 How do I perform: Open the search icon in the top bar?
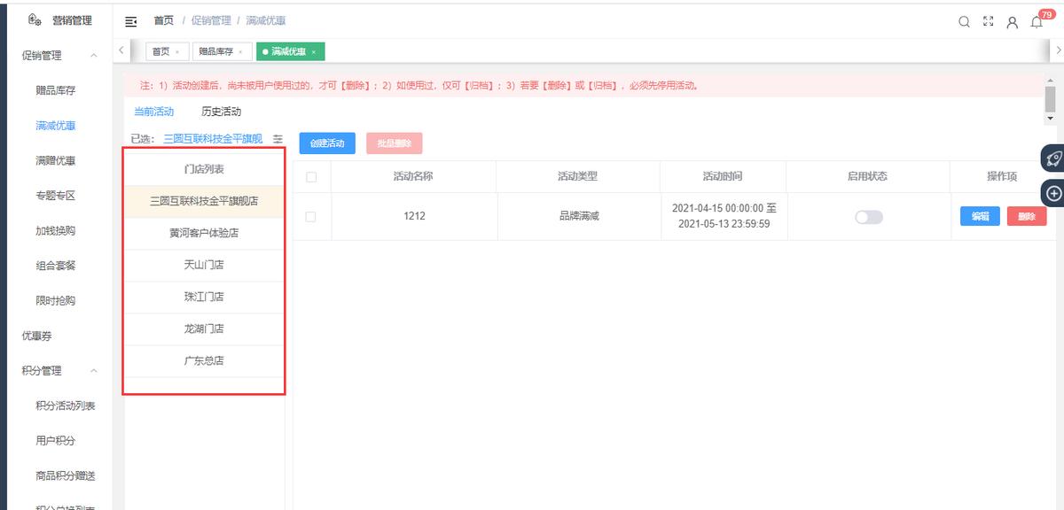point(964,21)
